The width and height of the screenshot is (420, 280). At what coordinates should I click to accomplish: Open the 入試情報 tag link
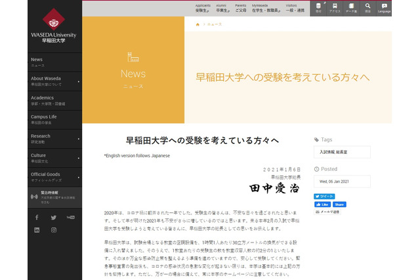pos(327,152)
